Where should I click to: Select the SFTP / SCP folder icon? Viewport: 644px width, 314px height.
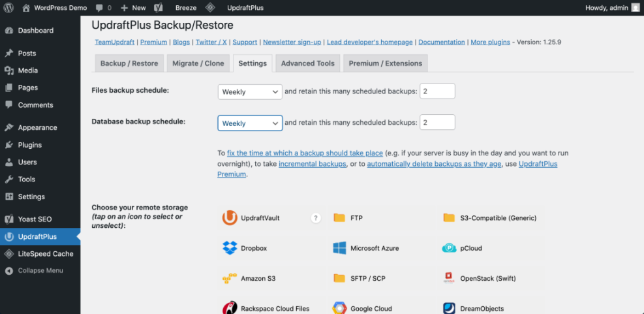point(339,278)
